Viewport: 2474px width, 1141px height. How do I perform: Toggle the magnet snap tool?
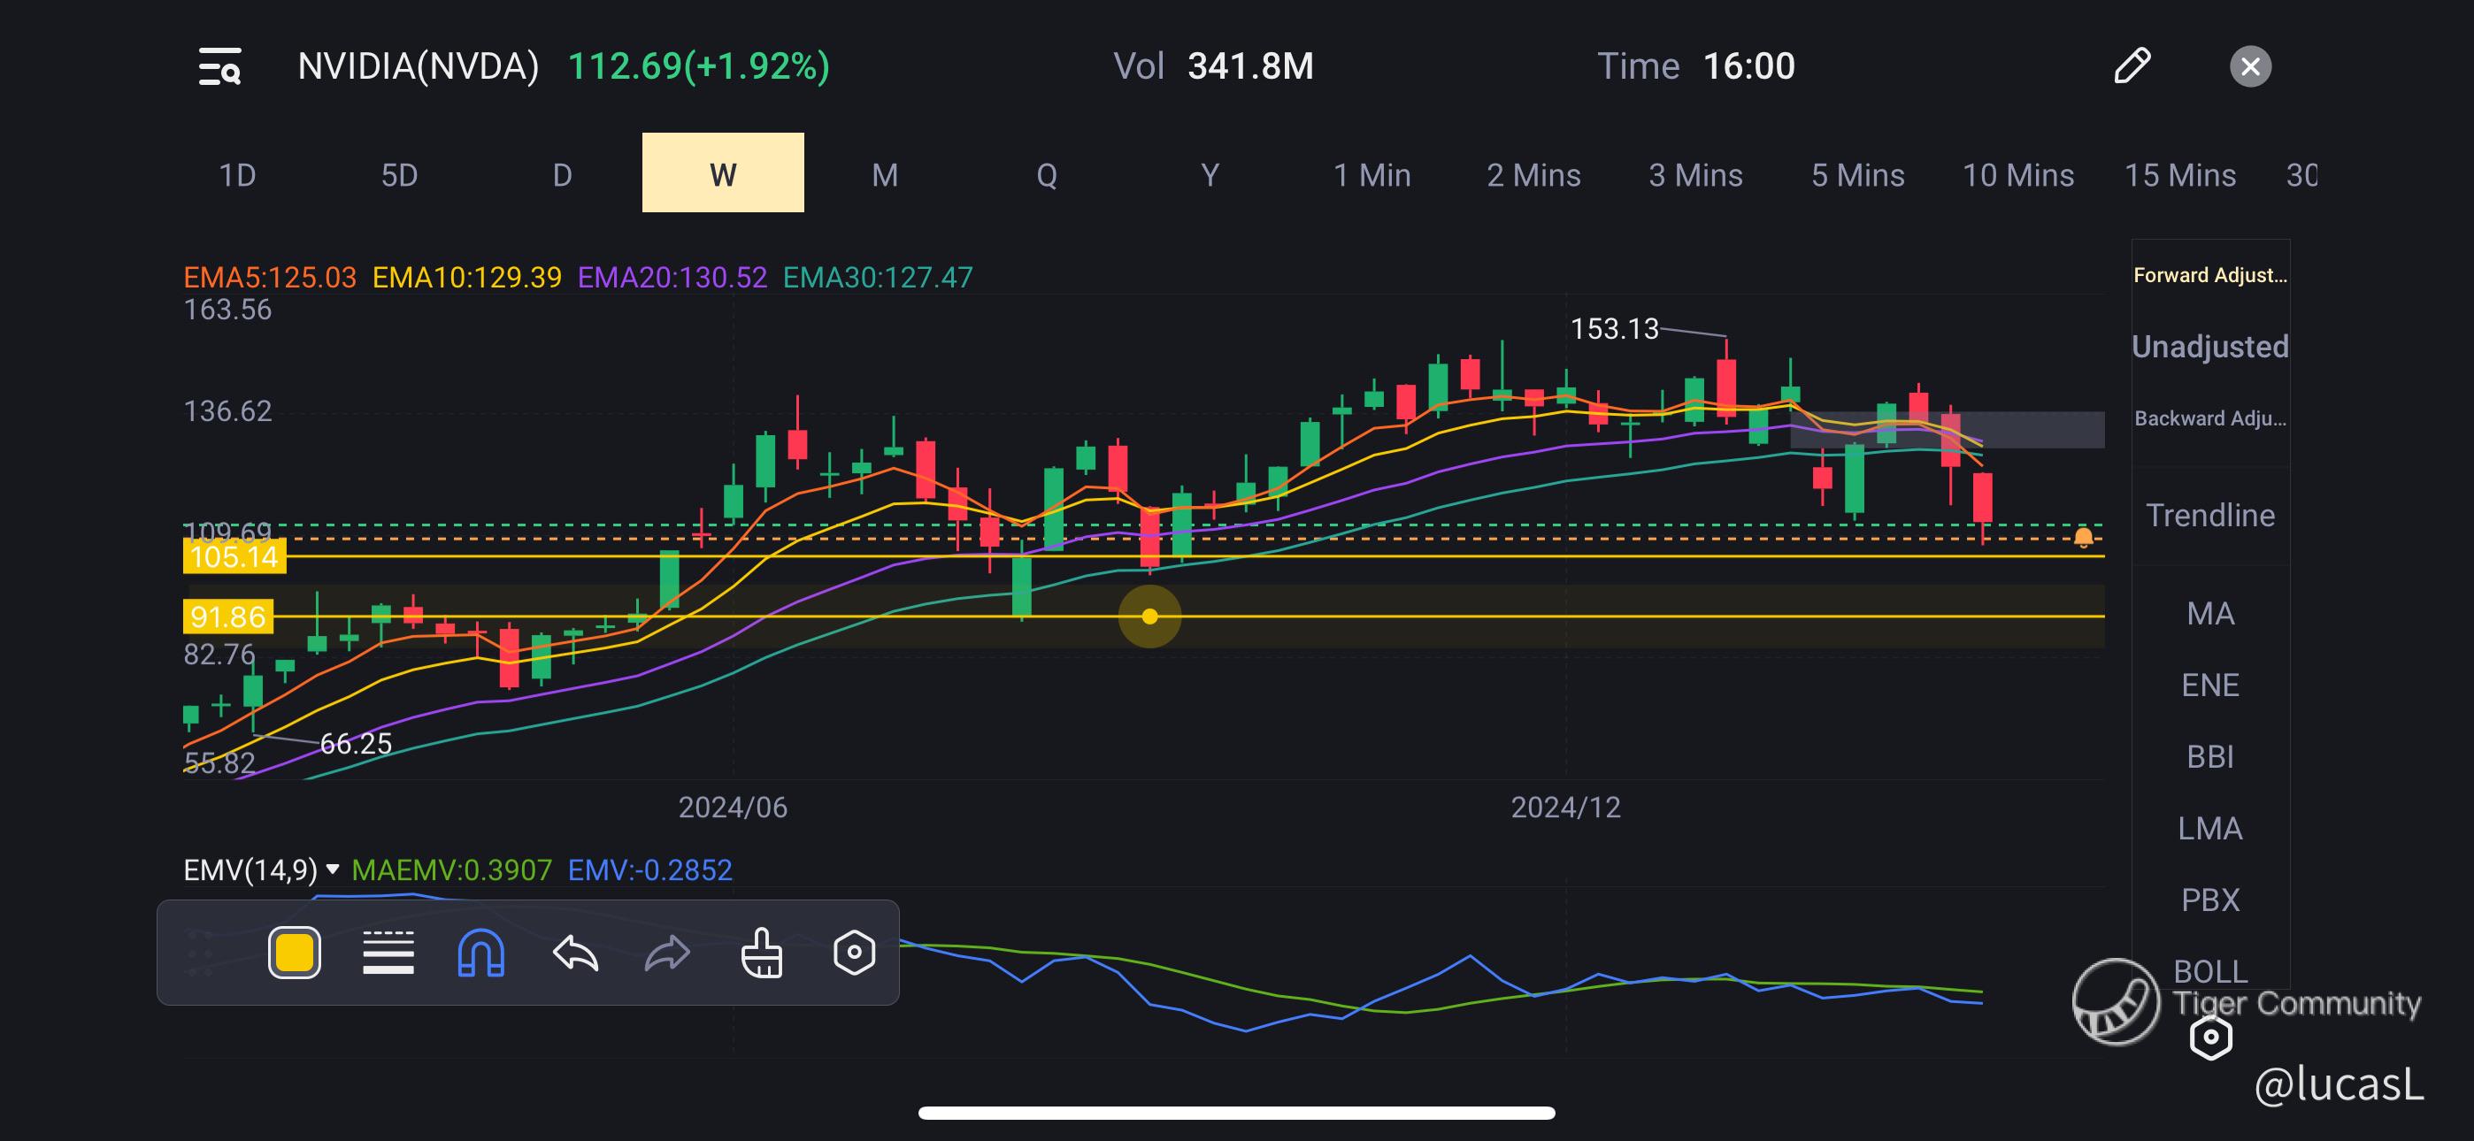[480, 953]
